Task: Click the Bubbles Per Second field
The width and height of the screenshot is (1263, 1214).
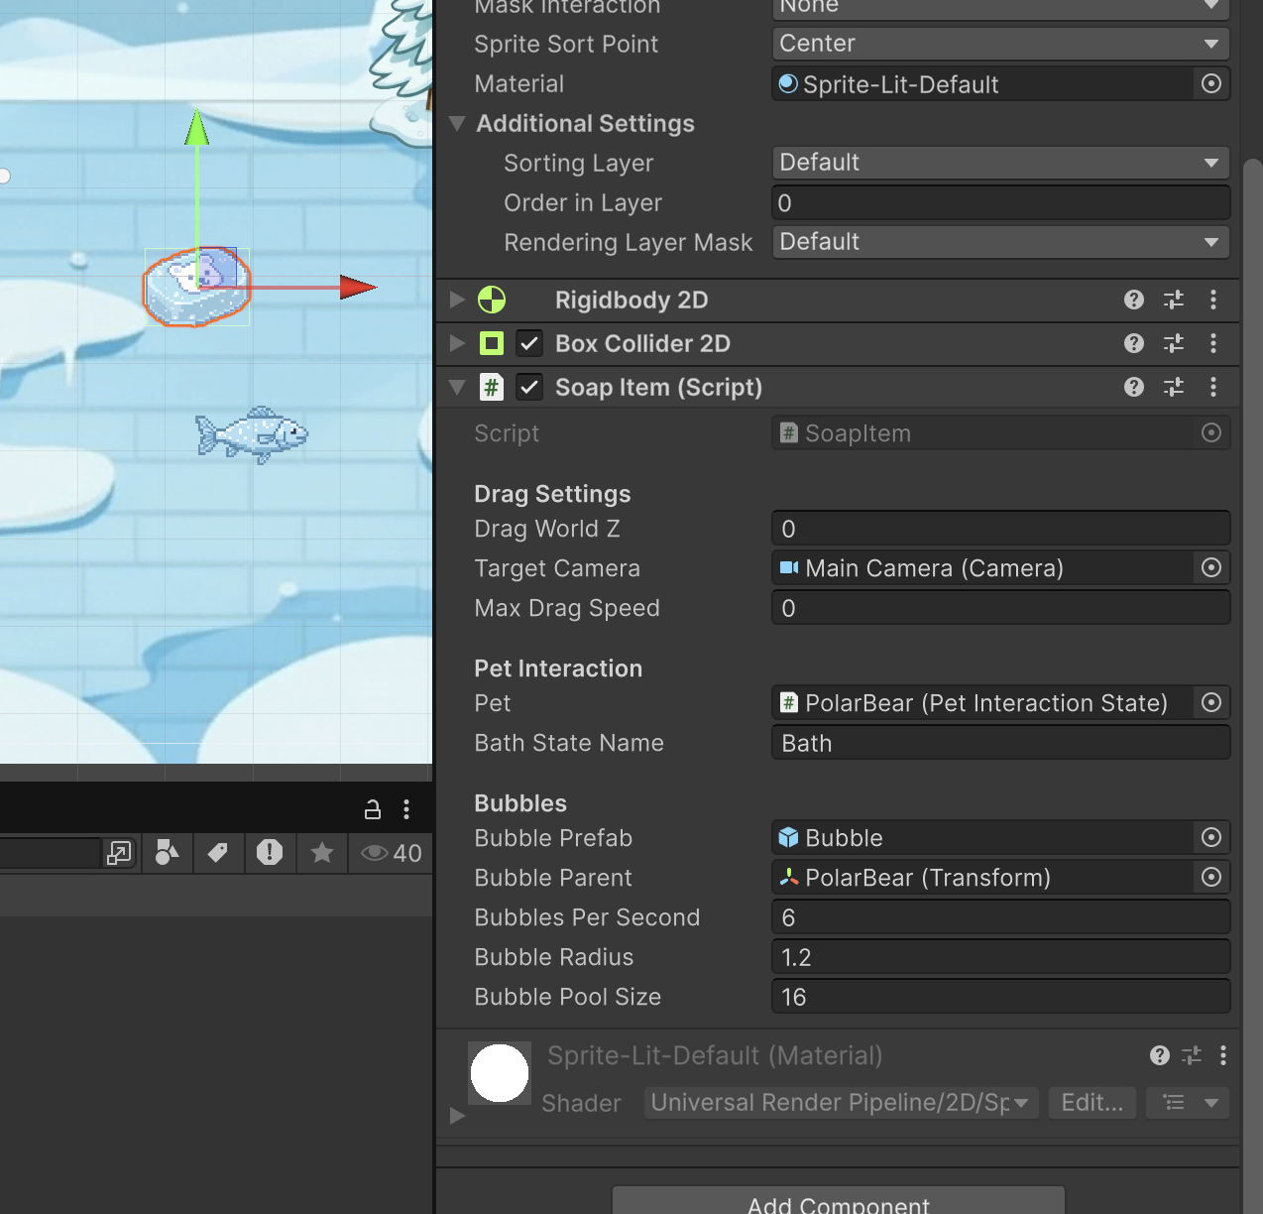Action: [1000, 916]
